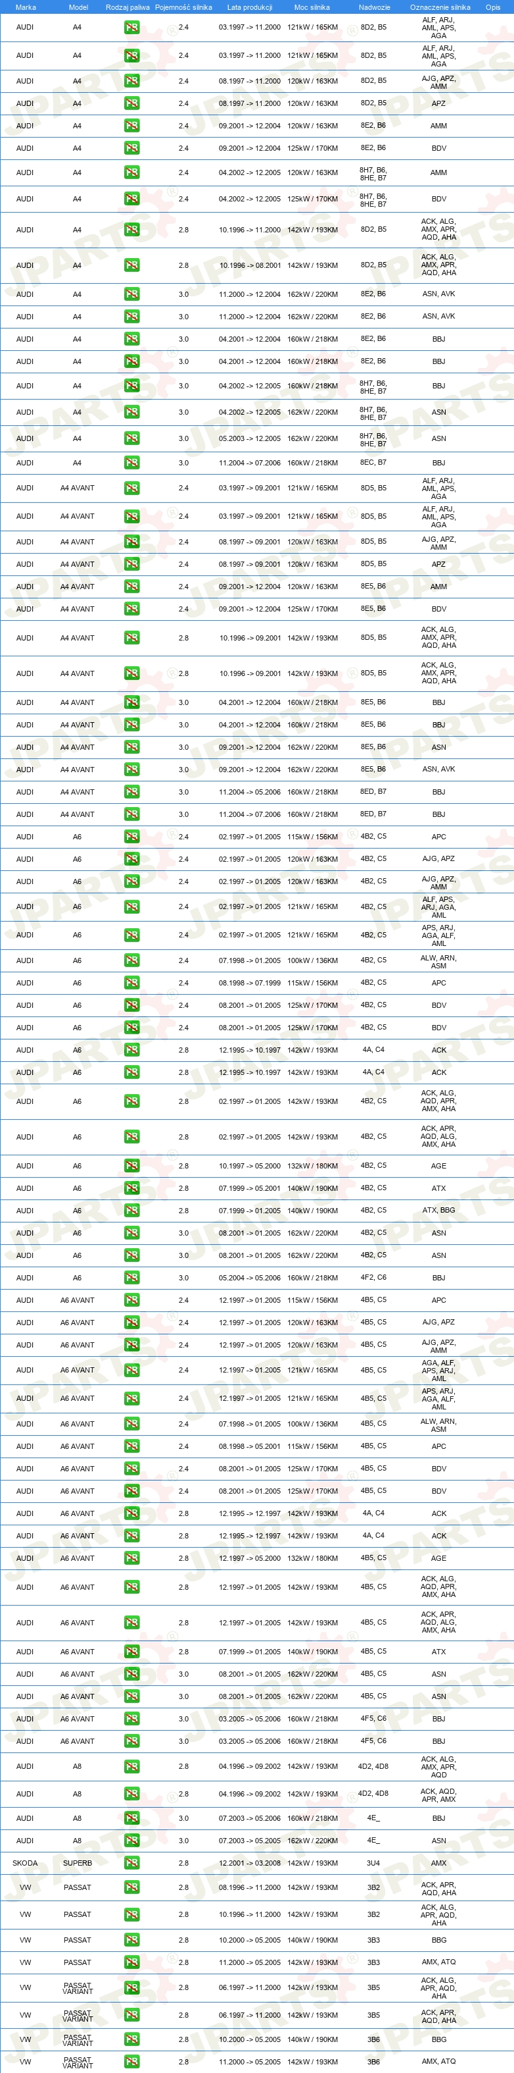Click the 8EC, B7 body code cell
This screenshot has width=514, height=2073.
[373, 463]
